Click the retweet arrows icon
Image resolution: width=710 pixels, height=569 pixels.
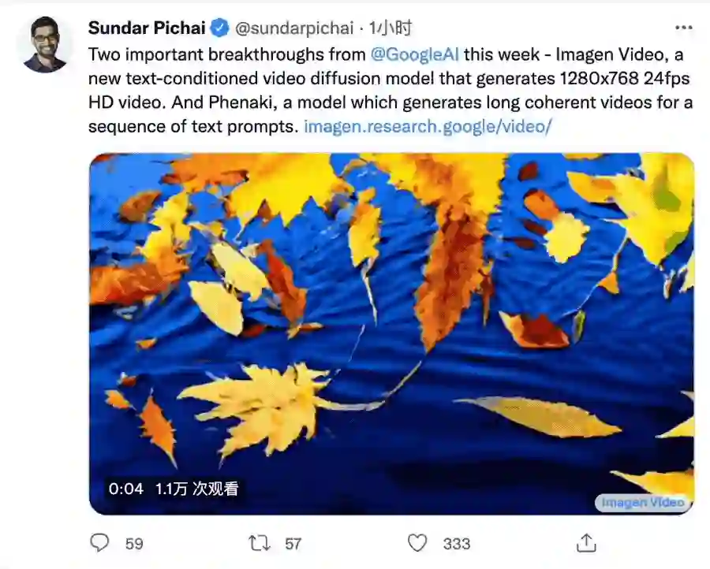coord(258,543)
